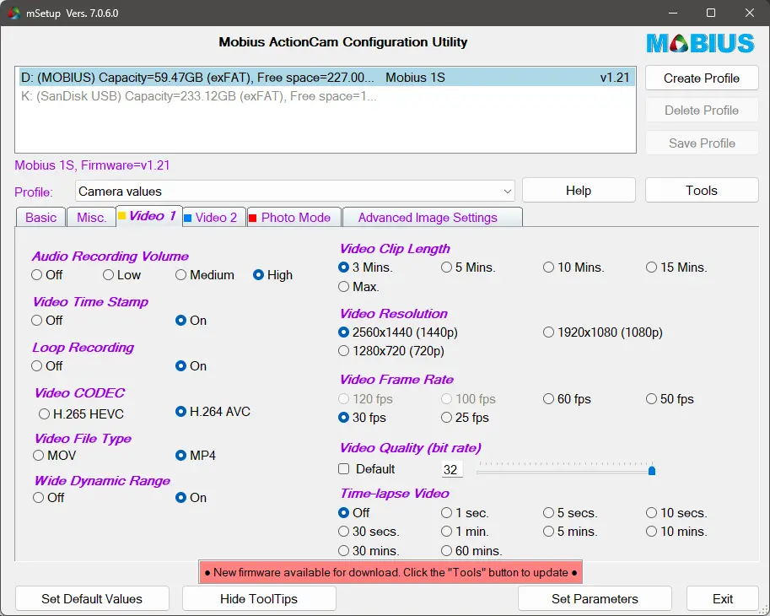The height and width of the screenshot is (616, 770).
Task: Click the Create Profile button
Action: pos(702,78)
